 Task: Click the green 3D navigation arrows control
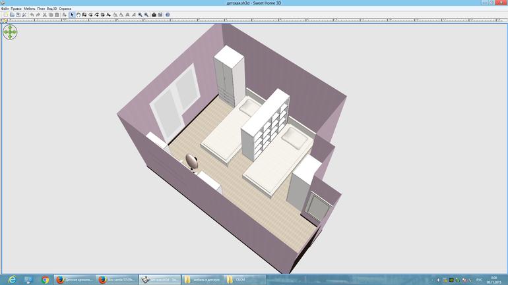10,31
